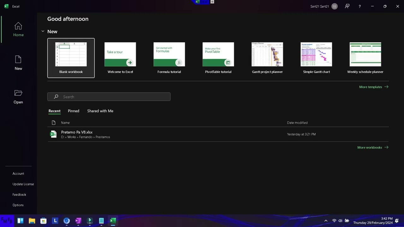Click the file type icon column header
Image resolution: width=404 pixels, height=227 pixels.
[53, 123]
